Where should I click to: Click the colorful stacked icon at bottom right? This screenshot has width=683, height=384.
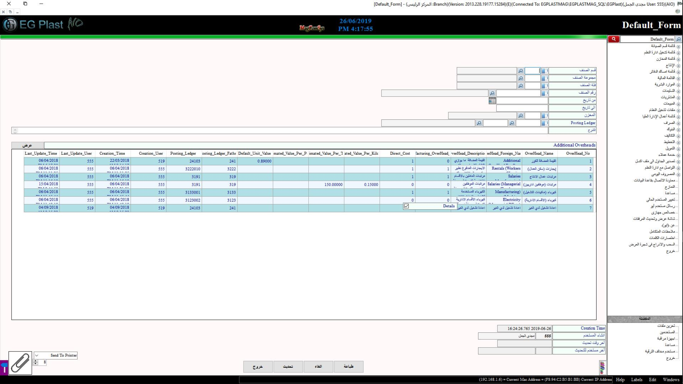pos(602,368)
